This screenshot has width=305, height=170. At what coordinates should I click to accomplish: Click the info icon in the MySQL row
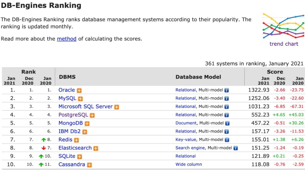(x=226, y=99)
